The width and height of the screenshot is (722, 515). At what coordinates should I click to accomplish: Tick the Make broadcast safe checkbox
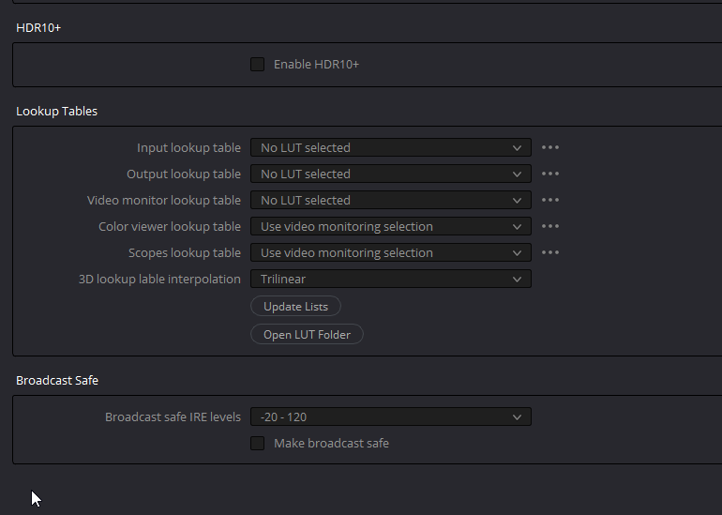(x=258, y=443)
